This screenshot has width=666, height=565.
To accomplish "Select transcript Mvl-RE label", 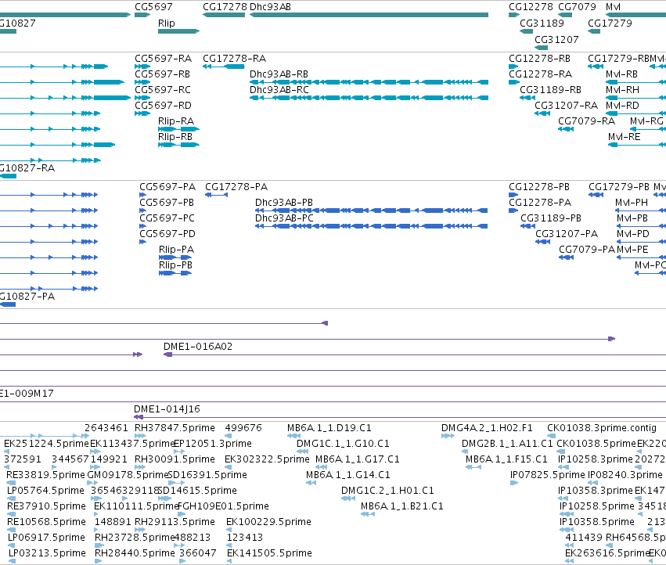I will [x=624, y=137].
